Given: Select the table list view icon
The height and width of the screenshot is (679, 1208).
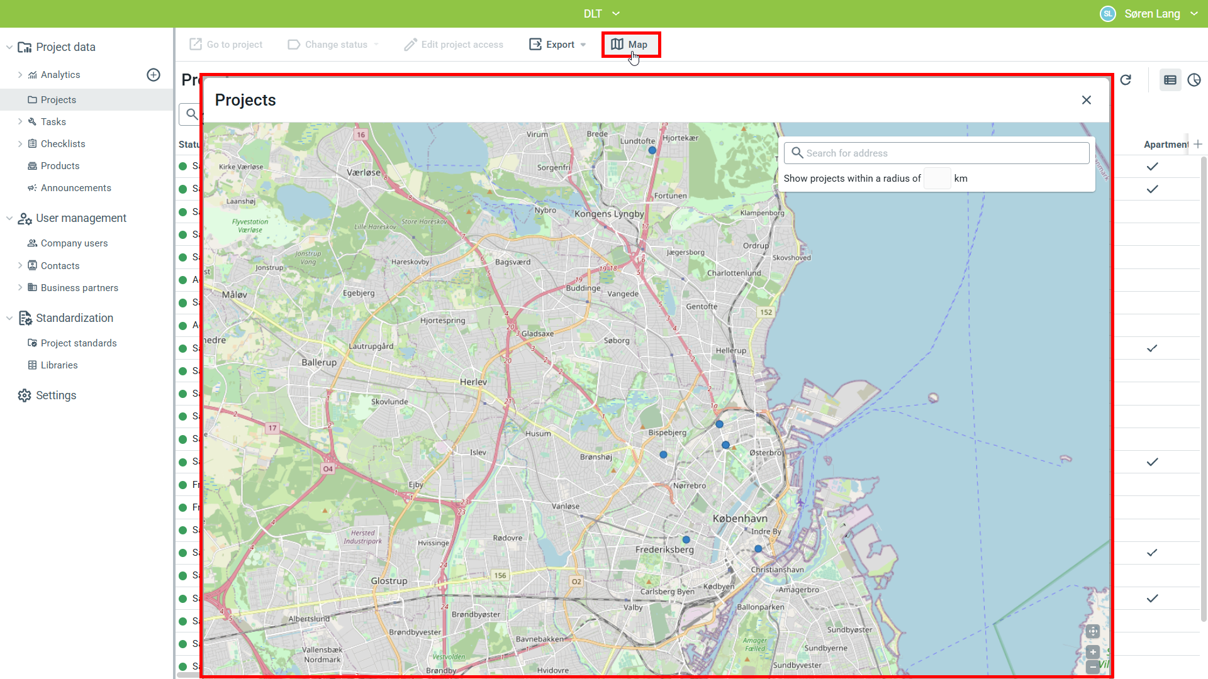Looking at the screenshot, I should tap(1170, 80).
